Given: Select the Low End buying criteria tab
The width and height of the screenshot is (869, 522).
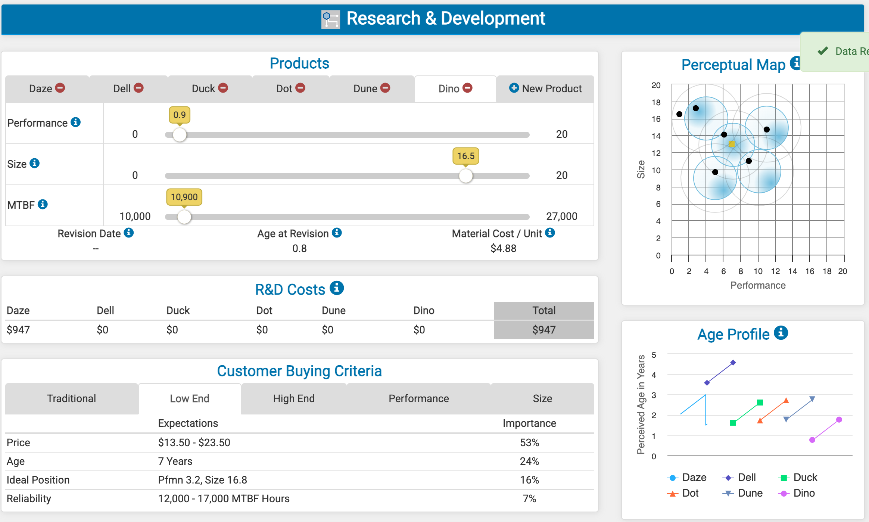Looking at the screenshot, I should click(x=190, y=398).
